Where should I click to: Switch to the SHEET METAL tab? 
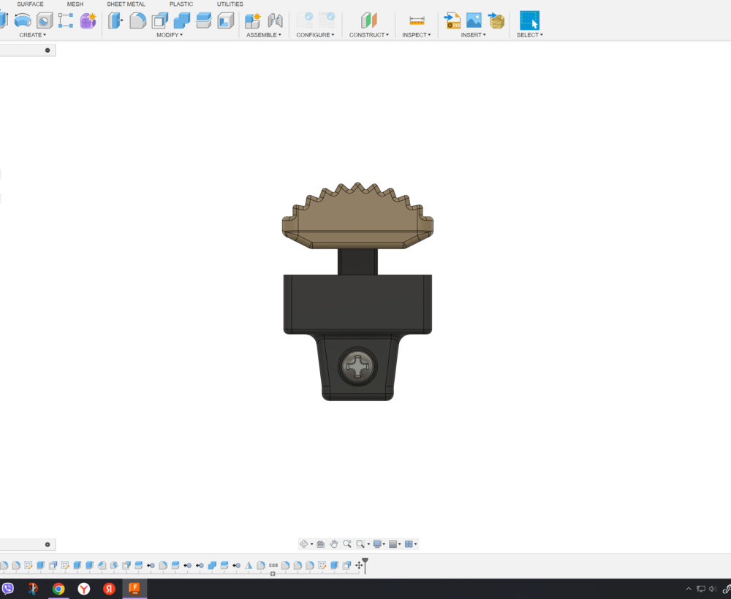click(125, 4)
